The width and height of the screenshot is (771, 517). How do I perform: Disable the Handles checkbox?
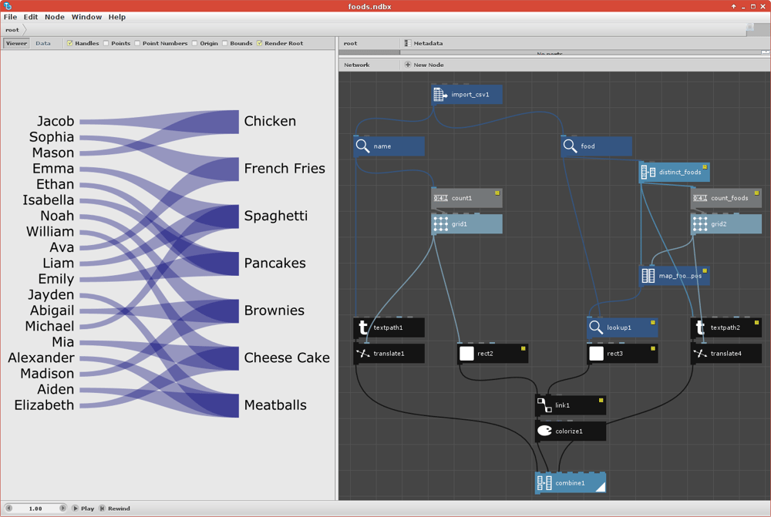pyautogui.click(x=70, y=43)
